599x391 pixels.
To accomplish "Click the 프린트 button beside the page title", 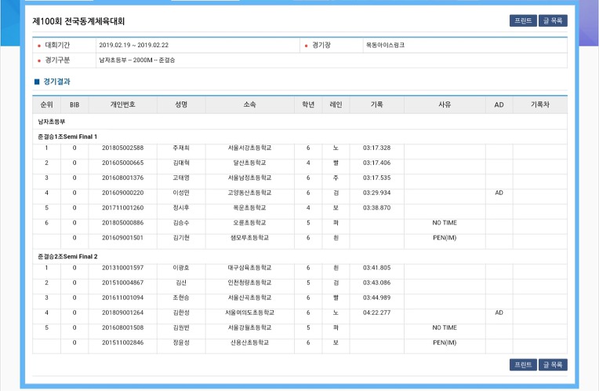I will (523, 20).
